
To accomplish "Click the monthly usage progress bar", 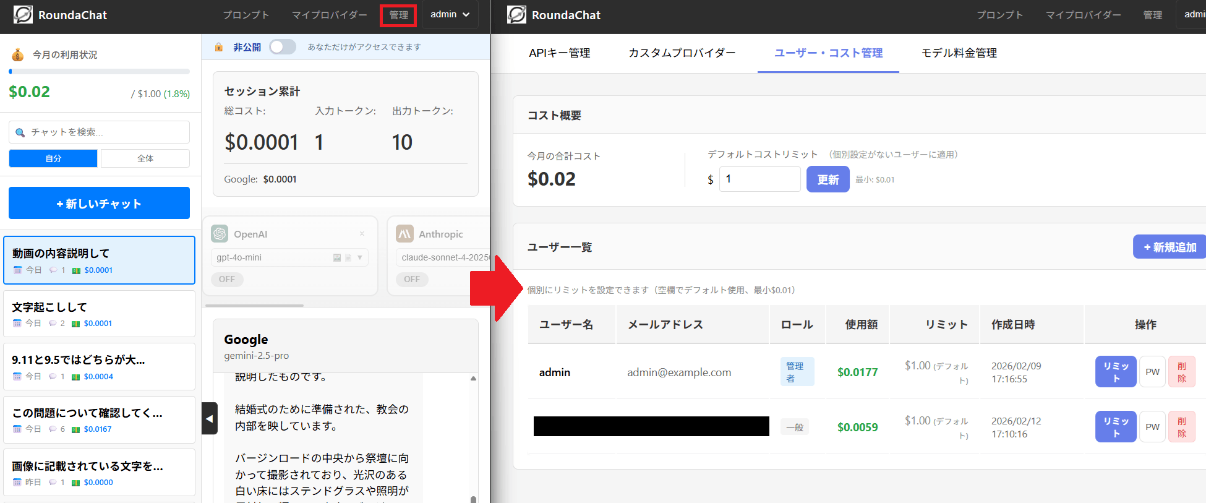I will (99, 72).
